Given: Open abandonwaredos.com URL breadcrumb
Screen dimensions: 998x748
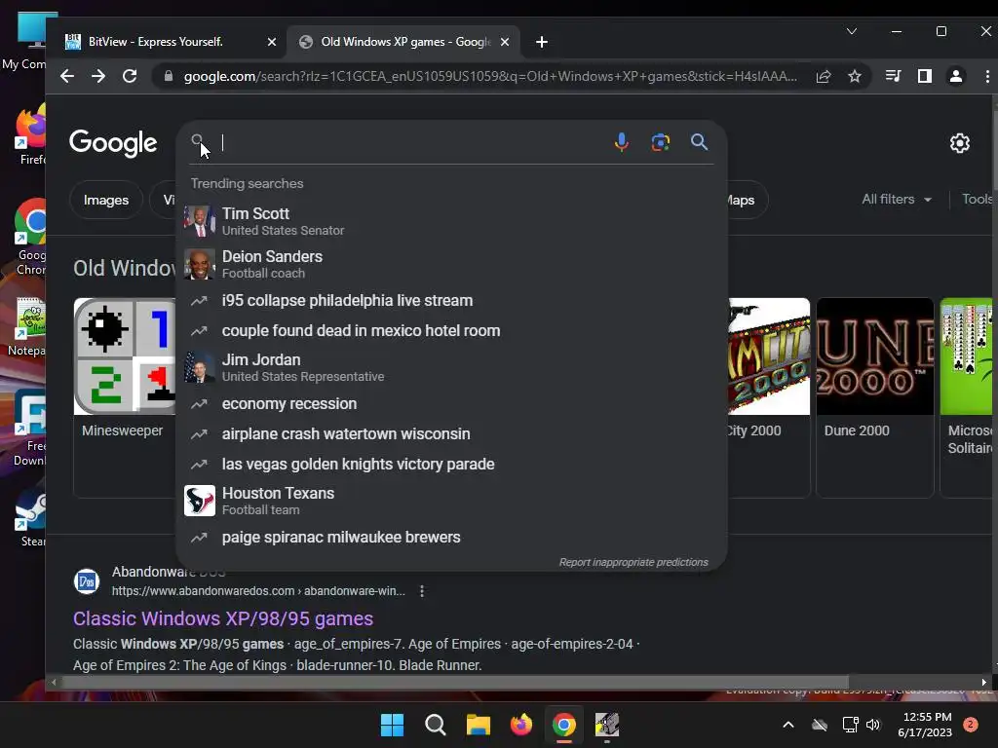Looking at the screenshot, I should coord(258,591).
